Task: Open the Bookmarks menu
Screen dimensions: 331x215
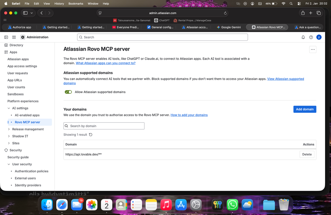Action: (x=76, y=4)
